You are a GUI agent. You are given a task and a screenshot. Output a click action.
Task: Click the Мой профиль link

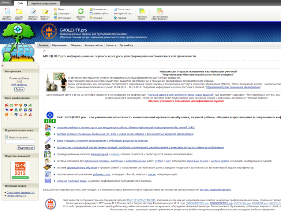pyautogui.click(x=19, y=85)
